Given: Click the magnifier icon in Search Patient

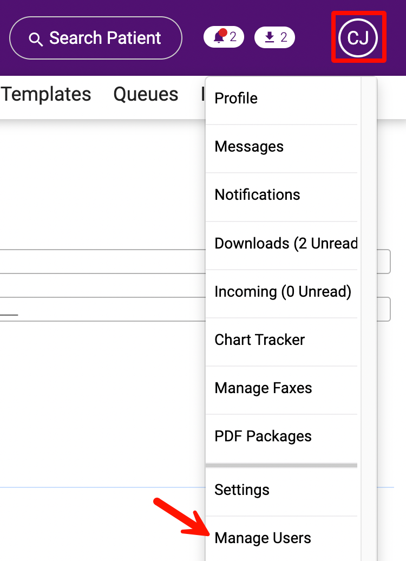Looking at the screenshot, I should (36, 39).
